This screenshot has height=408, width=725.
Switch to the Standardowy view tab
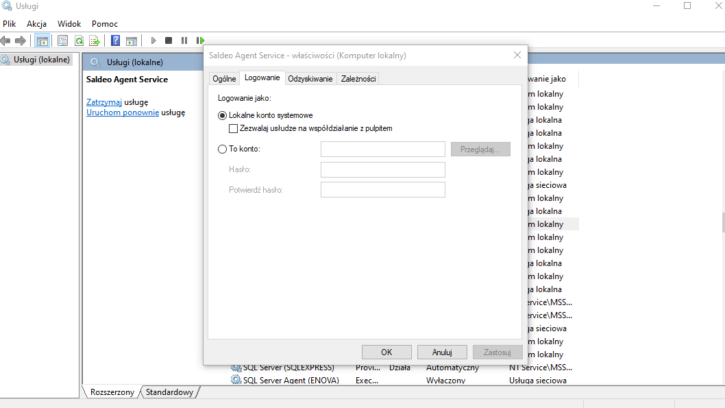pyautogui.click(x=170, y=392)
